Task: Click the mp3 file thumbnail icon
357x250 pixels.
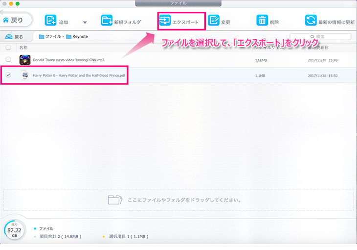Action: coord(25,60)
